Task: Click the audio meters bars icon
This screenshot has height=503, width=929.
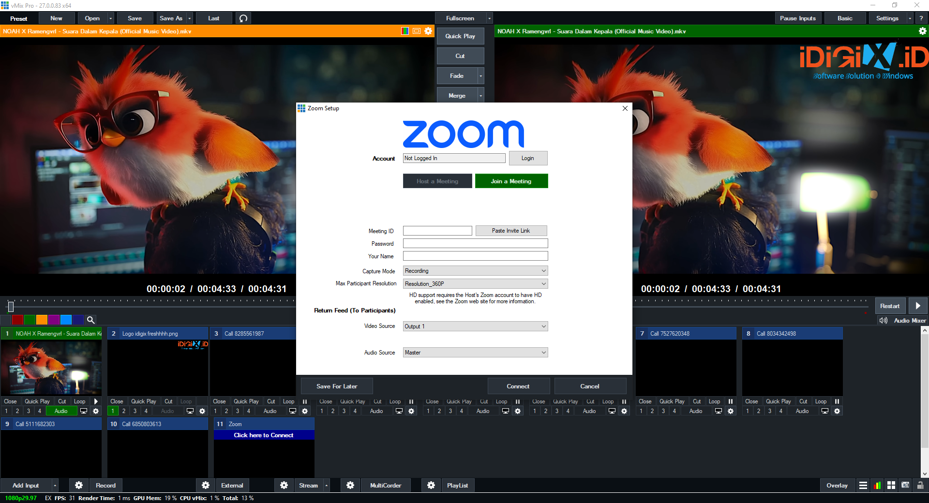Action: (x=877, y=485)
